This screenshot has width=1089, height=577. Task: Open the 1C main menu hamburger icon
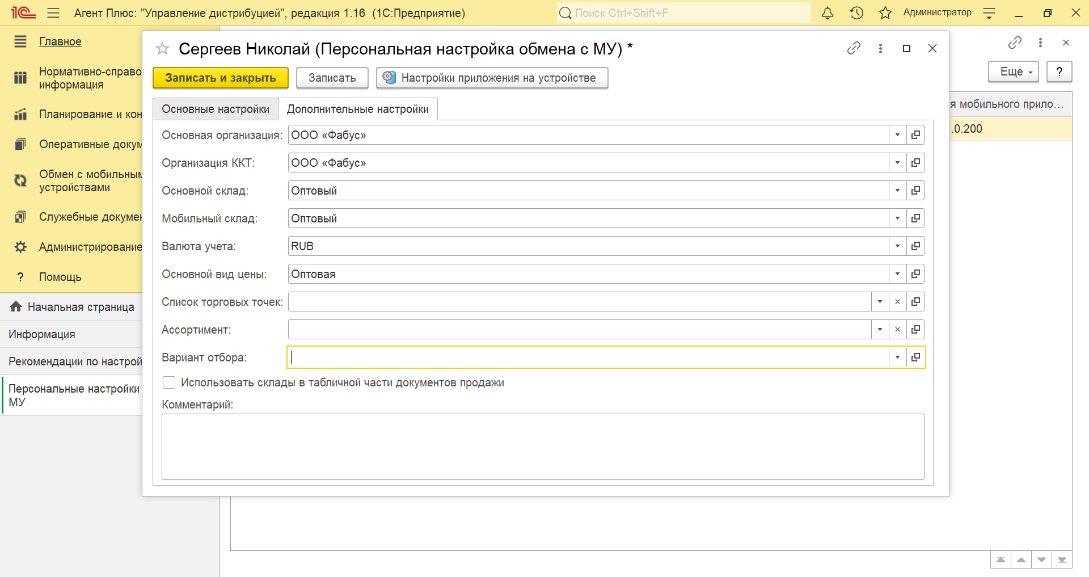tap(53, 12)
